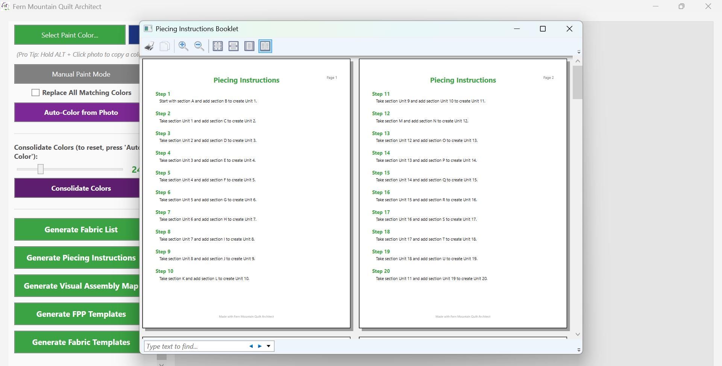Click the Consolidate Colors slider thumb
Image resolution: width=722 pixels, height=366 pixels.
(x=41, y=169)
